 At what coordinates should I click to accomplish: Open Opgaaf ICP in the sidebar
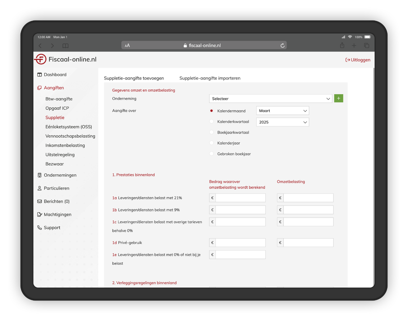coord(57,108)
